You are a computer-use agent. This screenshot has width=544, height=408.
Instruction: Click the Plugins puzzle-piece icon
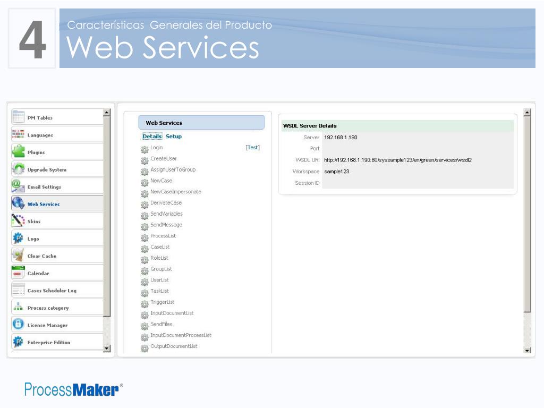[18, 151]
